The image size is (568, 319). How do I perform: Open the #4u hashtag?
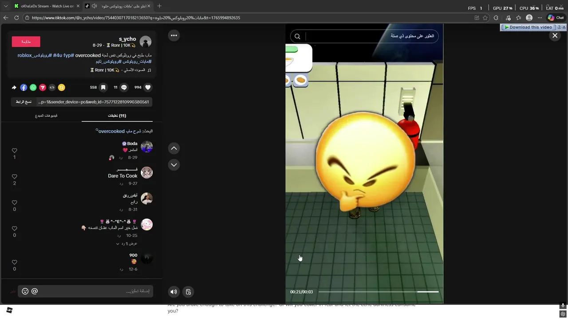click(58, 55)
